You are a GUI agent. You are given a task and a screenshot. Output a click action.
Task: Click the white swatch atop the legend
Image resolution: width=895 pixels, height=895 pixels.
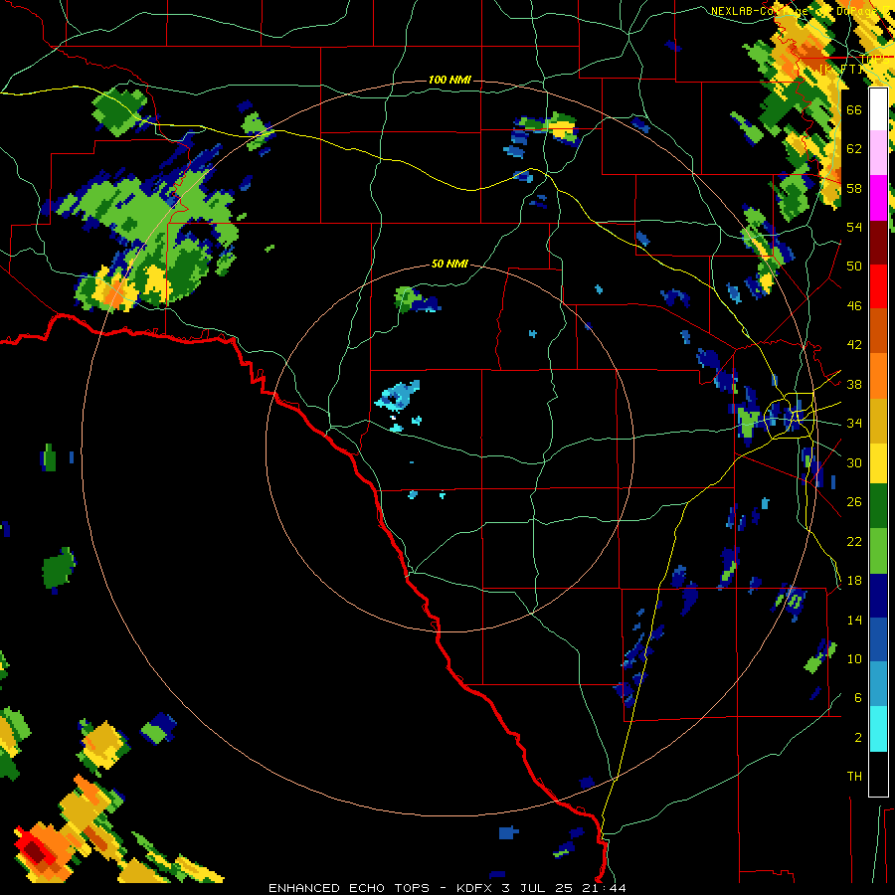[878, 109]
